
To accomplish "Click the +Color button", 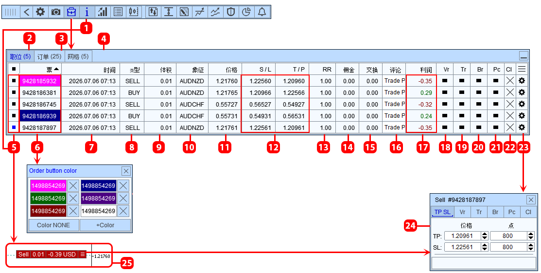I will pos(105,225).
